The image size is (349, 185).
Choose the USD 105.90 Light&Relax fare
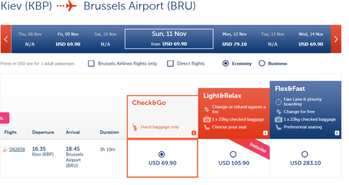click(233, 154)
